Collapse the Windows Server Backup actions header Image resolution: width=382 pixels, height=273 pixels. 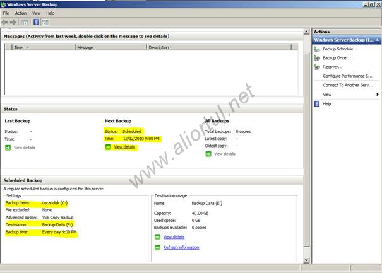(x=378, y=40)
